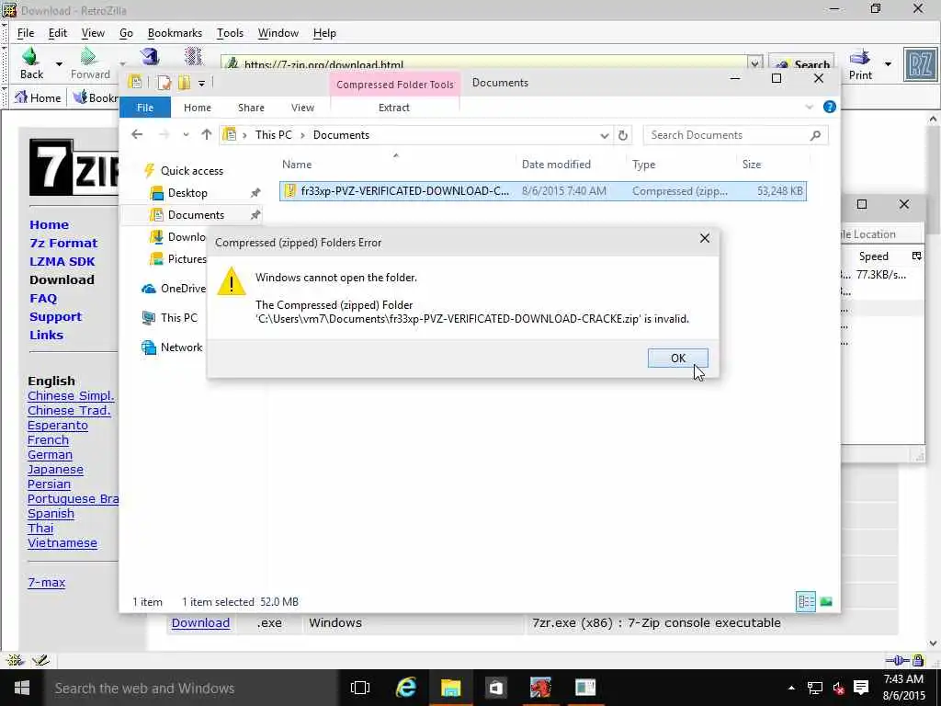The width and height of the screenshot is (941, 706).
Task: Switch to Explorer Share ribbon tab
Action: tap(251, 108)
